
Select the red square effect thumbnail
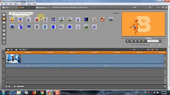tap(37, 20)
